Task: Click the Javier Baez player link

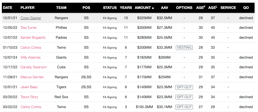Action: 29,87
